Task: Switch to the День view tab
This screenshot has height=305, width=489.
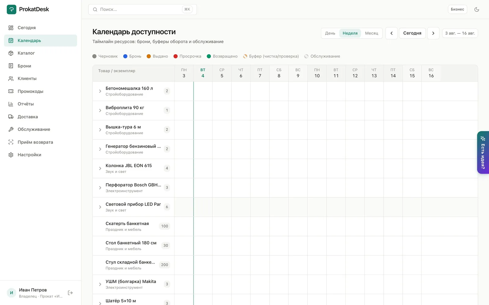Action: (330, 33)
